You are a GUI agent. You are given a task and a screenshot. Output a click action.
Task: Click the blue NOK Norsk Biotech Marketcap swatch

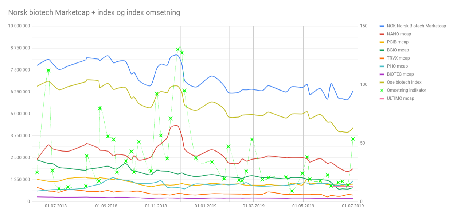(x=382, y=26)
